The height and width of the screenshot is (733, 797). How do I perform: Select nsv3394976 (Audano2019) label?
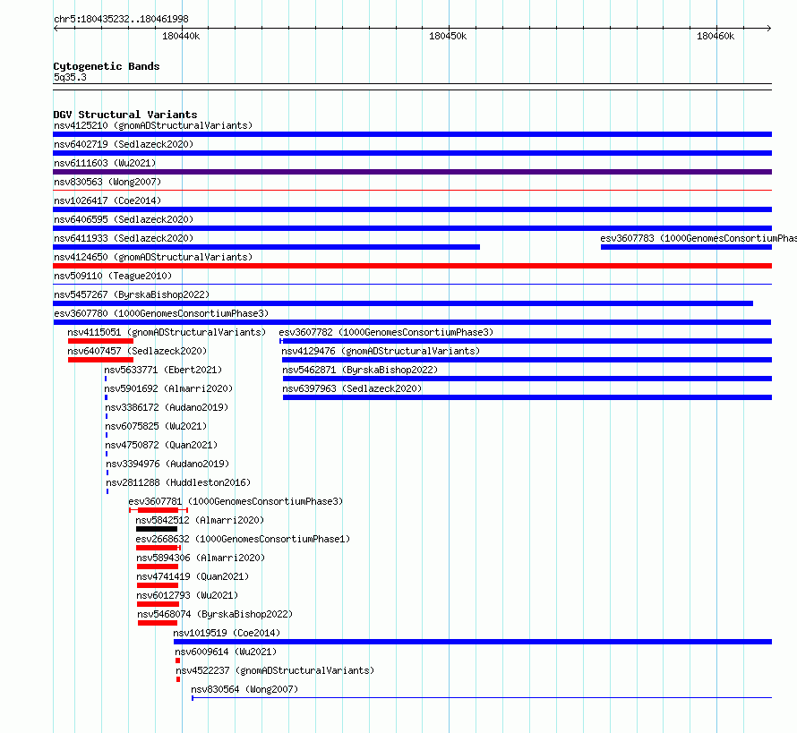(x=167, y=464)
